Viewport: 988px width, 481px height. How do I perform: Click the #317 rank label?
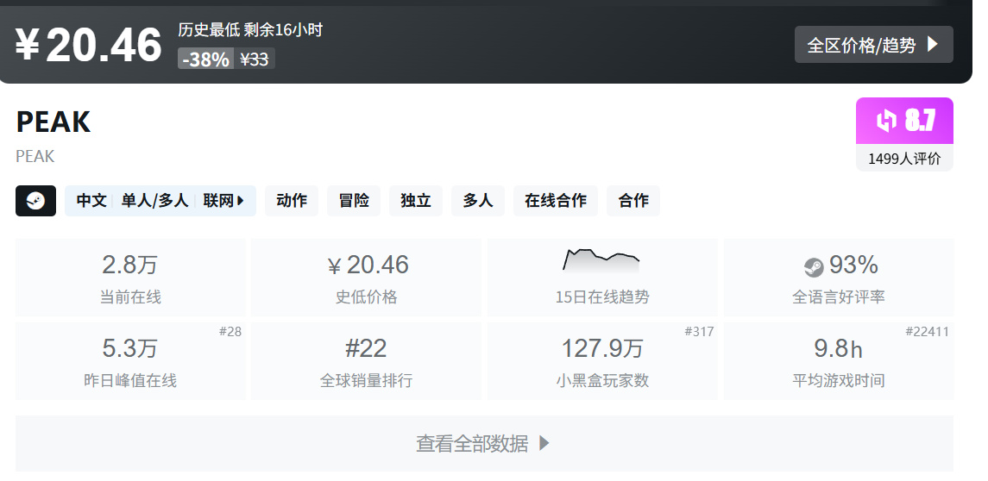pos(699,332)
